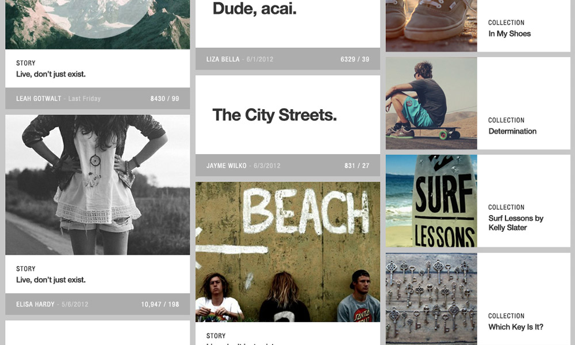Open Jayme Wilko's author profile
575x345 pixels.
coord(226,166)
